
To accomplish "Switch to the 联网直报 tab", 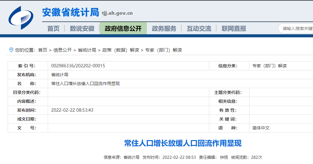I will 234,28.
